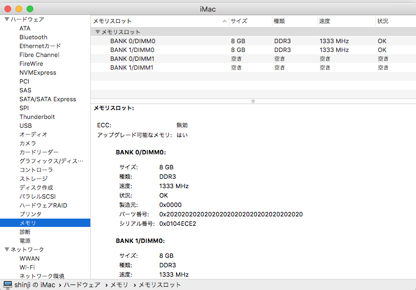The image size is (416, 290).
Task: Click the green zoom window button
Action: tap(30, 9)
